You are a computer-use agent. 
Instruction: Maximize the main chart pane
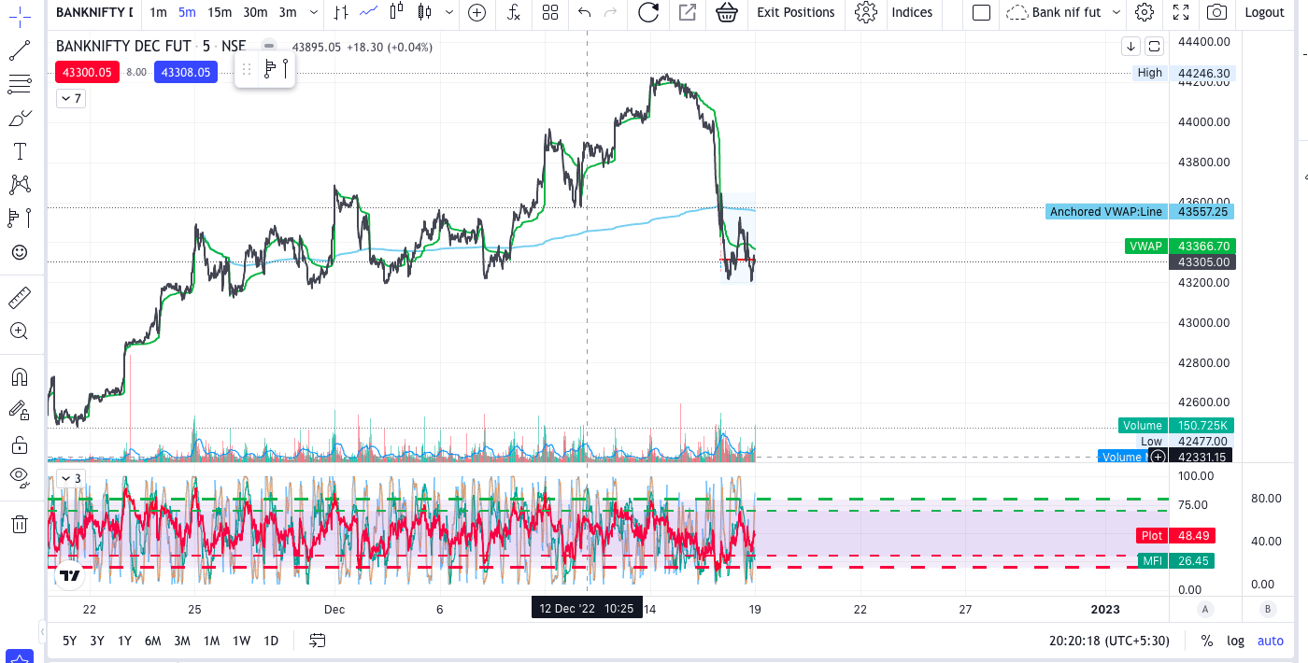point(1154,46)
